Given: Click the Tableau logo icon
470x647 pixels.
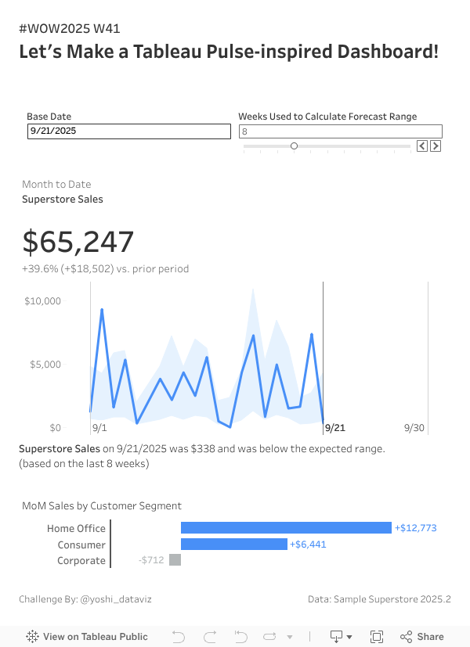Looking at the screenshot, I should click(33, 637).
